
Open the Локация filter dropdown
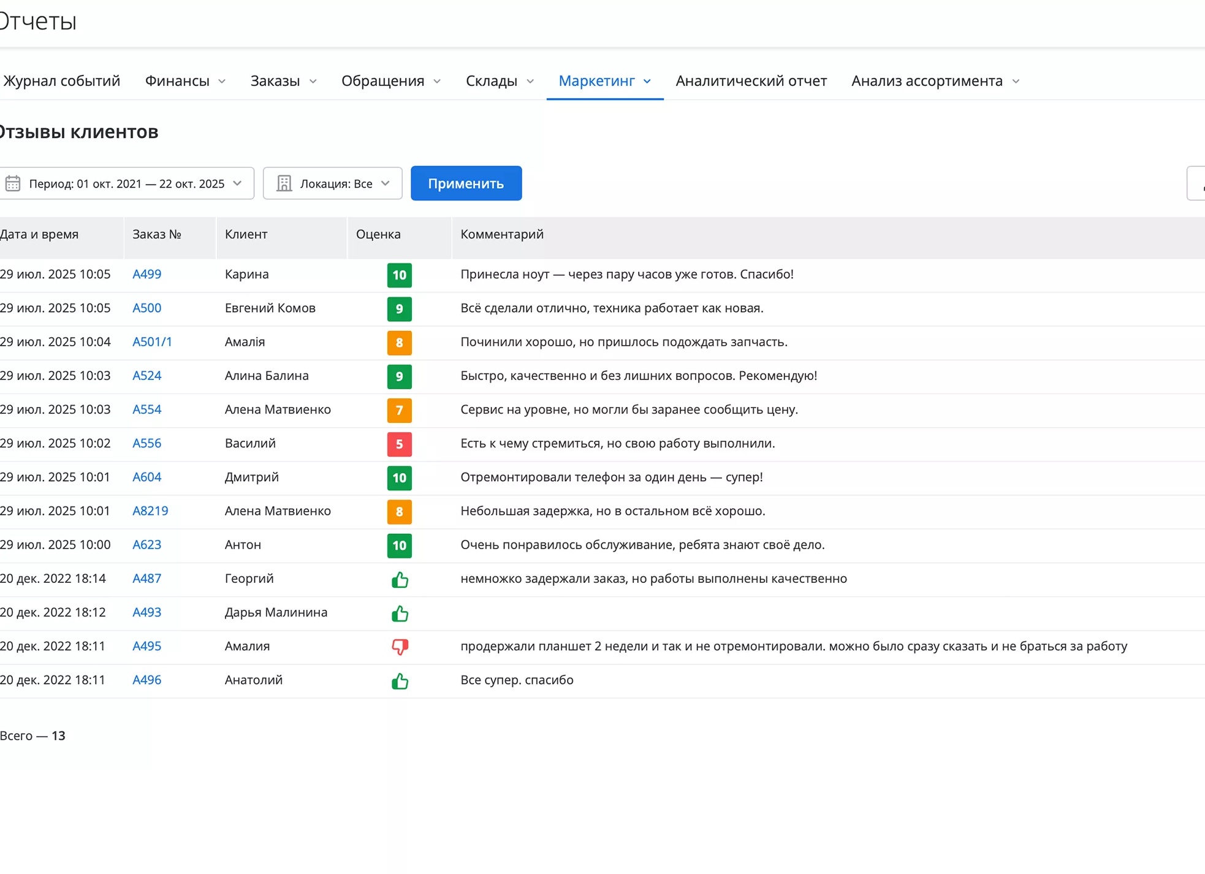pos(332,183)
